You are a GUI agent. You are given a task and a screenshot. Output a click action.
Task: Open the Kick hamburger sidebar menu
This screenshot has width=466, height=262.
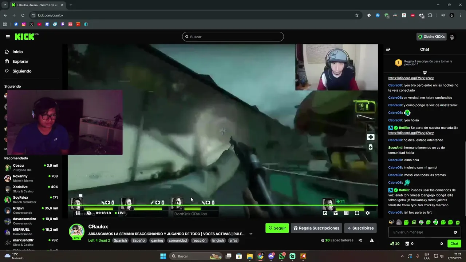(8, 37)
